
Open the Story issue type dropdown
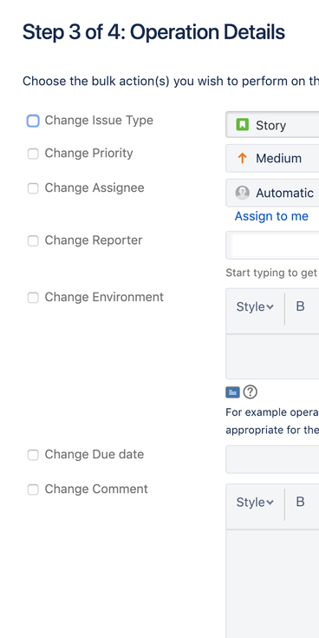pyautogui.click(x=272, y=124)
